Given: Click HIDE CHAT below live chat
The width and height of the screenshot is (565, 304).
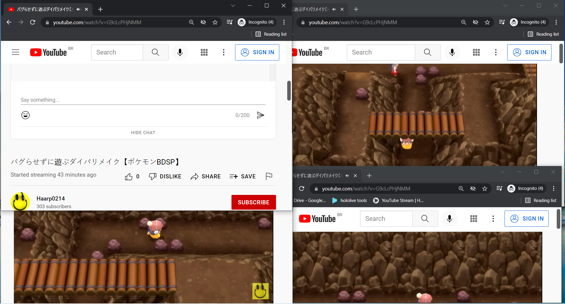Looking at the screenshot, I should [143, 133].
